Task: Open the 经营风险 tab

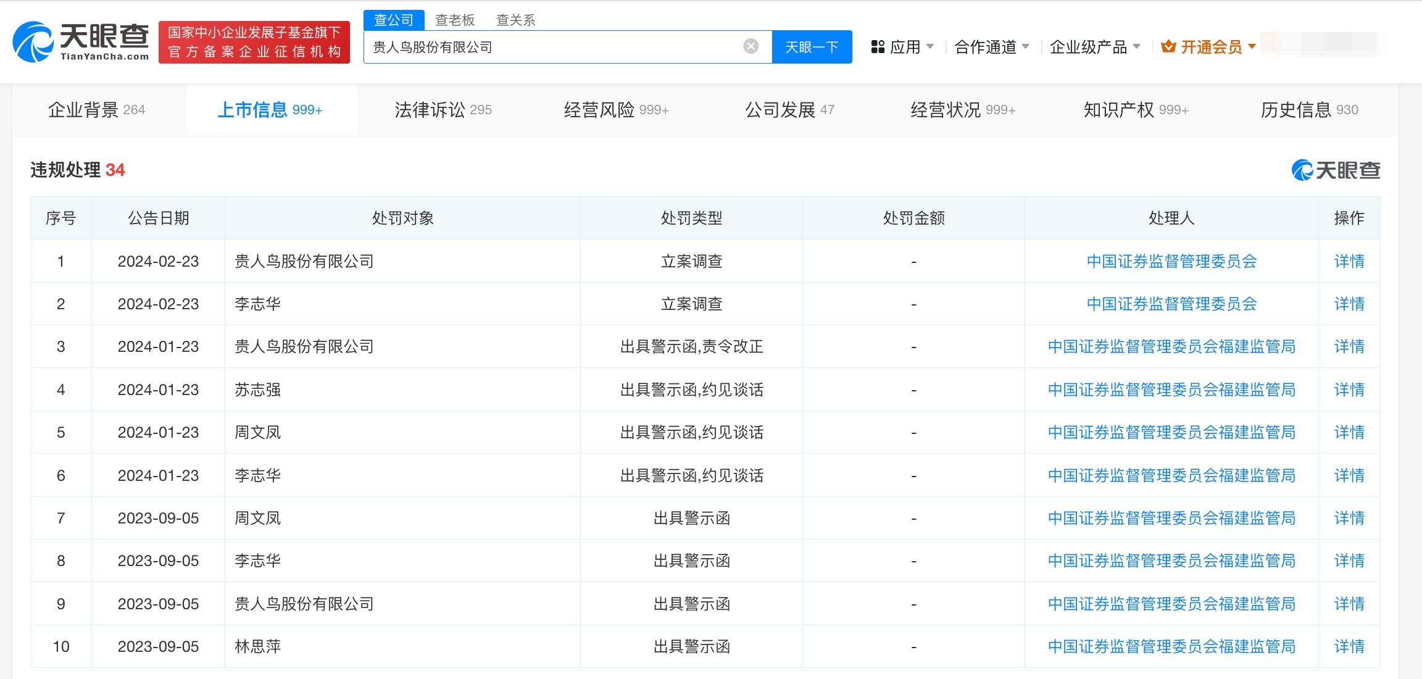Action: [617, 110]
